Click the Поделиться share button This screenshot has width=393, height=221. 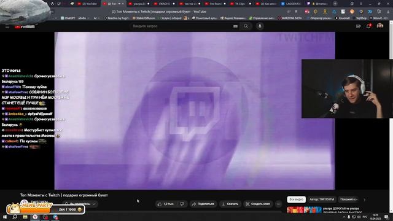click(x=203, y=204)
